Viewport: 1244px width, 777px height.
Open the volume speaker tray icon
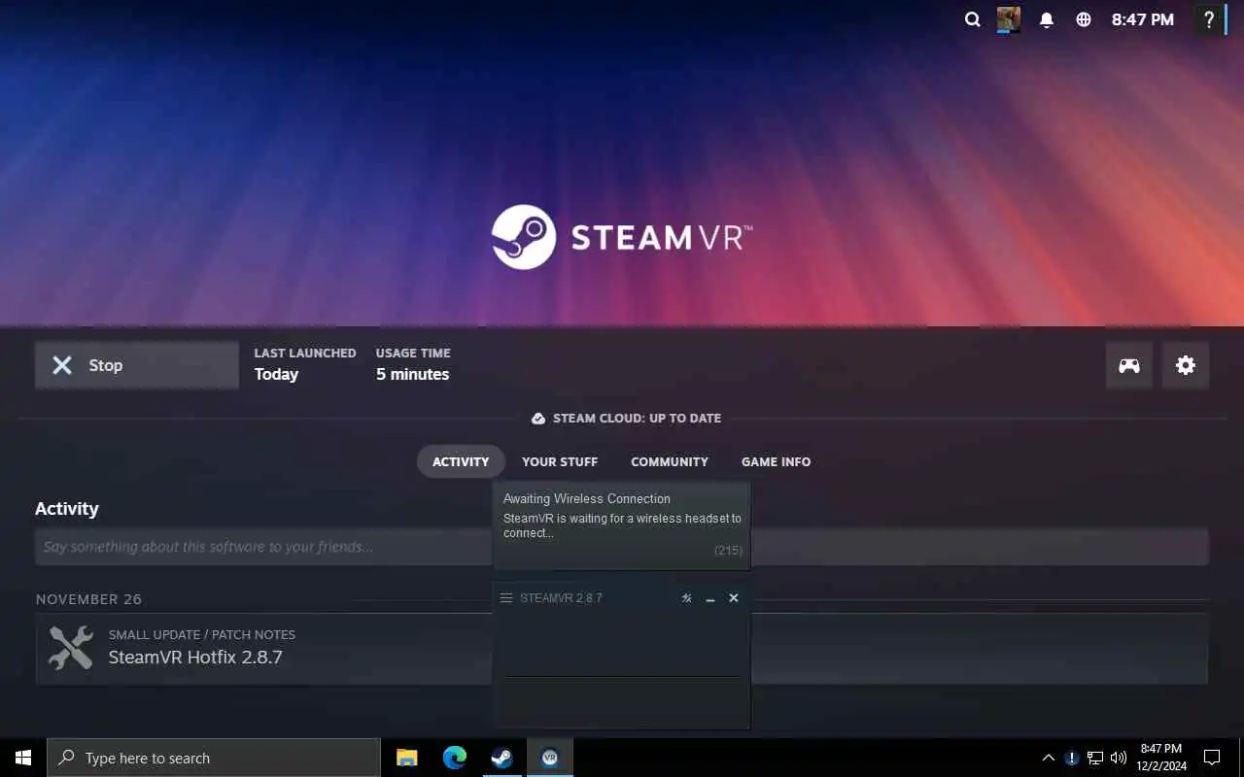point(1119,758)
